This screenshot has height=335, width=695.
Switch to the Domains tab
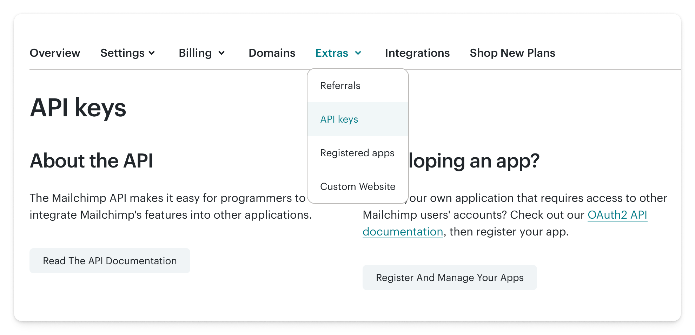pos(271,53)
